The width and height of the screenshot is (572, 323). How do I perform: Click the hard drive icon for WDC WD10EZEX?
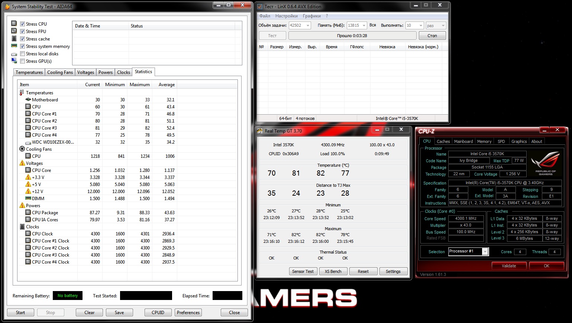pyautogui.click(x=28, y=142)
